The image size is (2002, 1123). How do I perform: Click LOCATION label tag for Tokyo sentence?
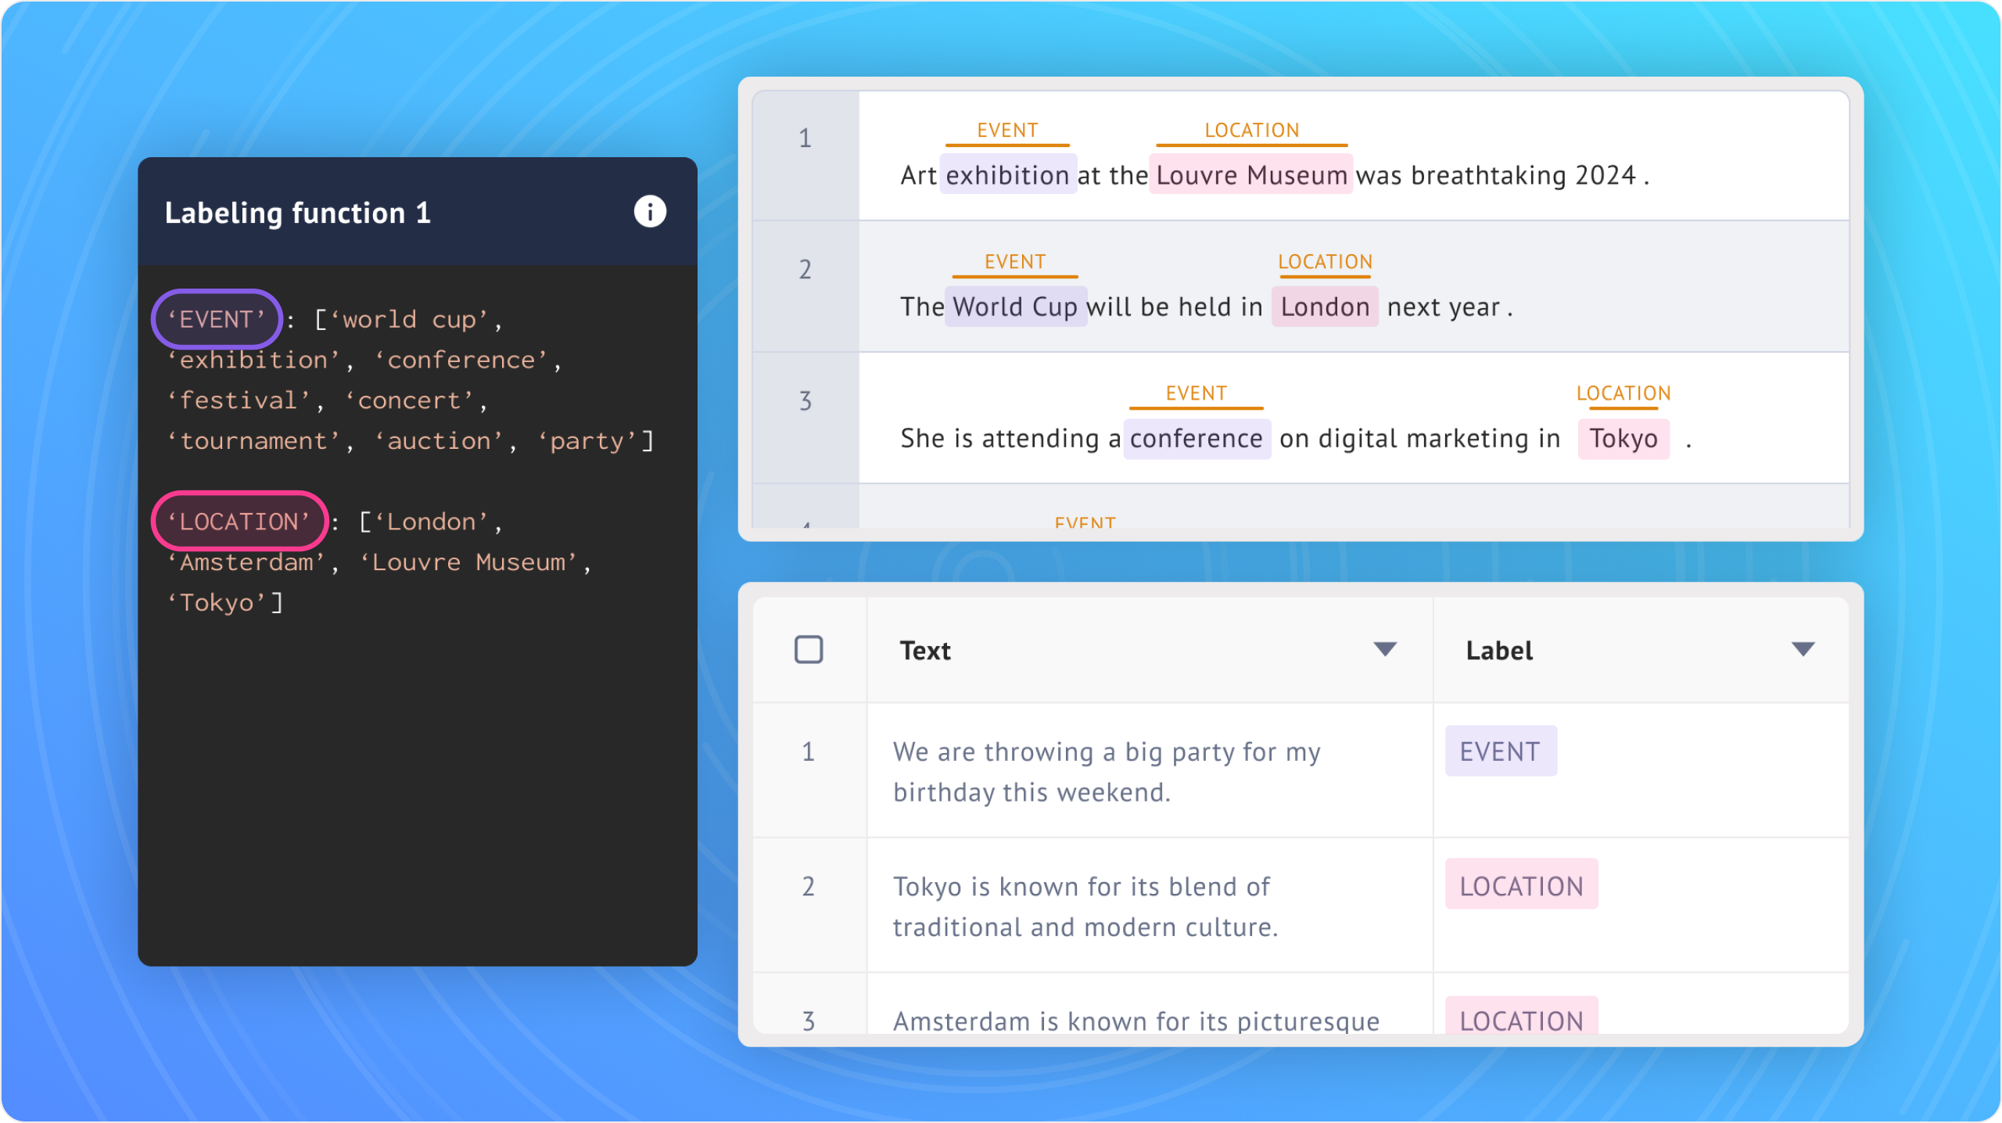coord(1520,885)
